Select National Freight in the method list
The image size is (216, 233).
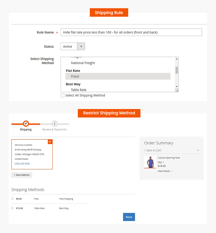click(x=83, y=63)
